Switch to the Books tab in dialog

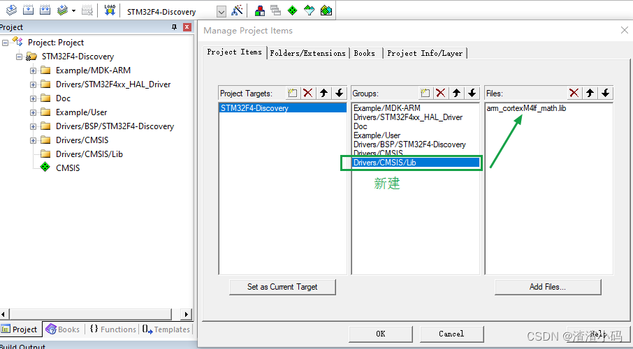pyautogui.click(x=365, y=53)
